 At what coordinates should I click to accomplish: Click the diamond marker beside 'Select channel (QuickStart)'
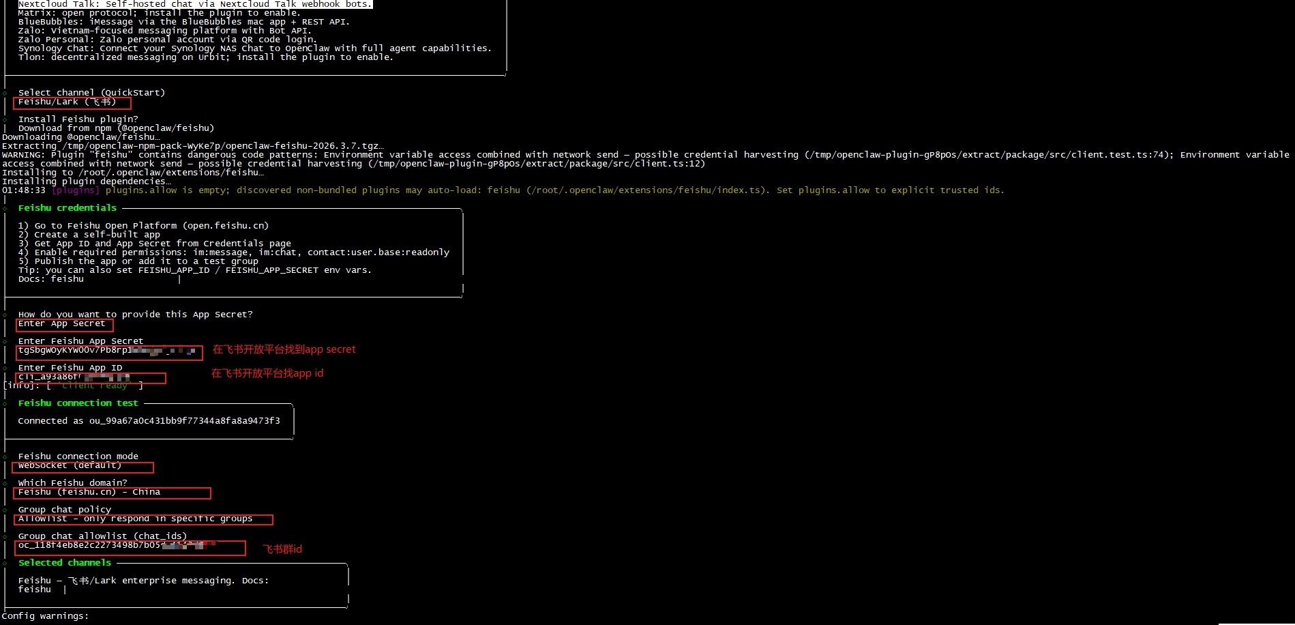(5, 93)
